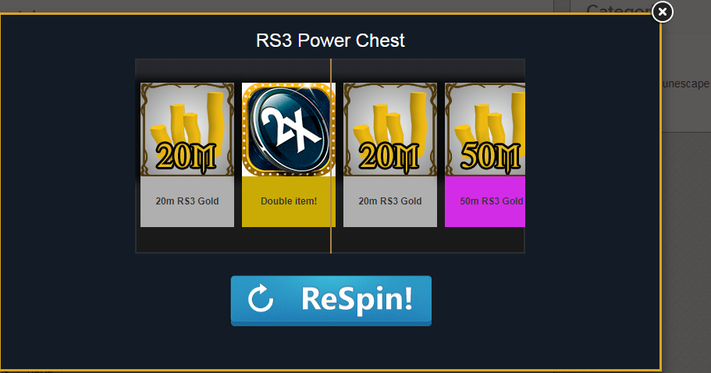The image size is (711, 373).
Task: Open the partially hidden Category heading
Action: [620, 9]
